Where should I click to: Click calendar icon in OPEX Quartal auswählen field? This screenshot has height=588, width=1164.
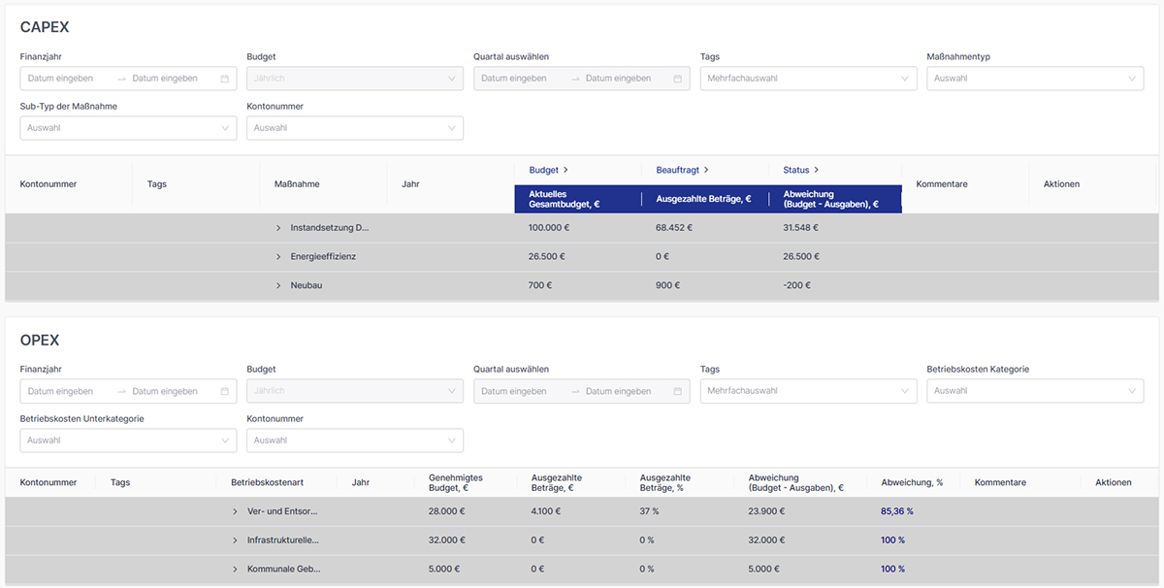(678, 392)
